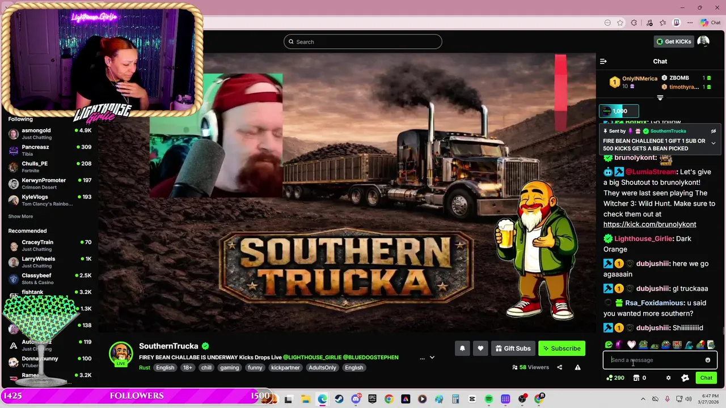Open KerwynPromoter channel in sidebar
726x408 pixels.
click(x=50, y=184)
